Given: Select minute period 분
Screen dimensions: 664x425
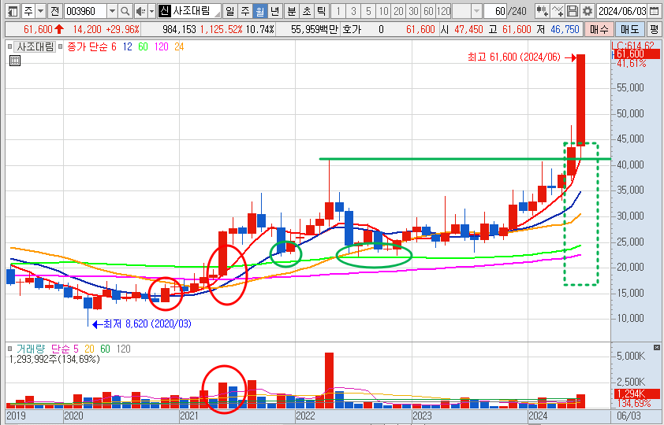Looking at the screenshot, I should [x=291, y=11].
